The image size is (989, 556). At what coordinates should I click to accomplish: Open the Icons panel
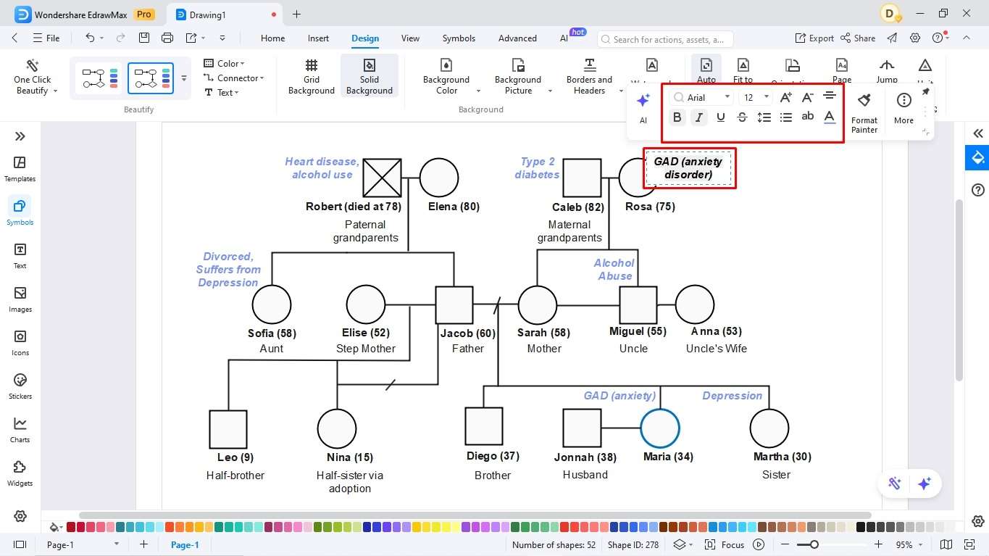coord(20,343)
